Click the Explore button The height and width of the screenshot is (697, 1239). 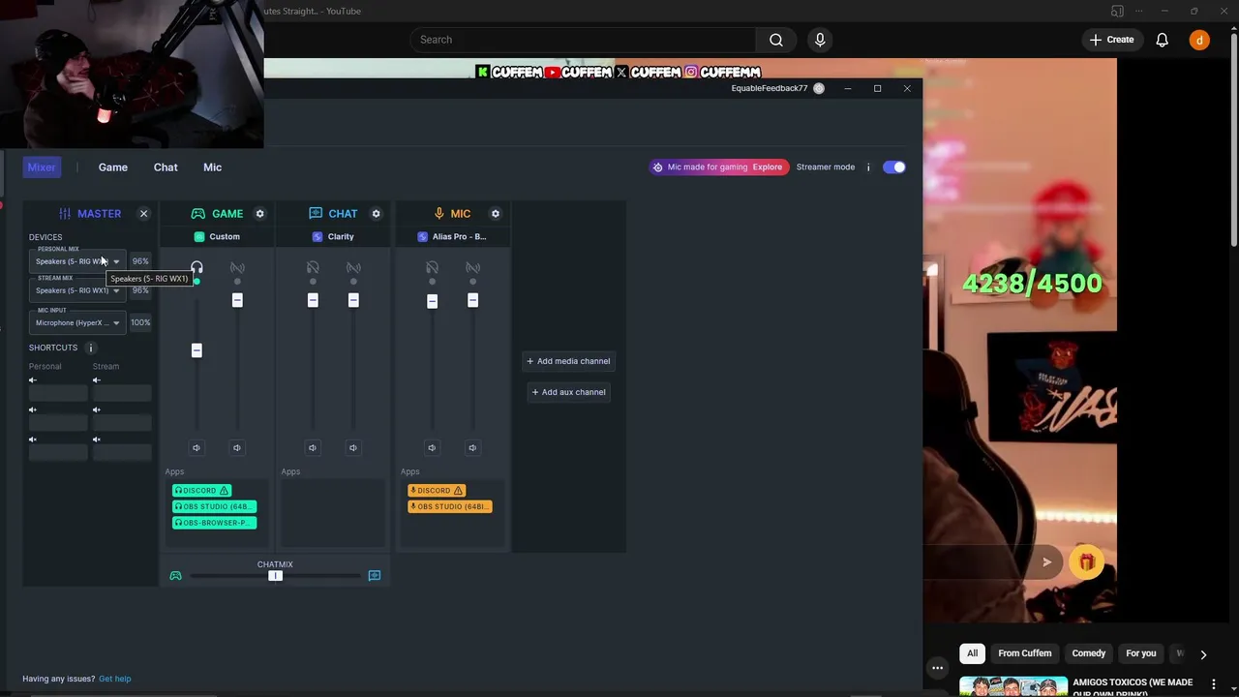(768, 167)
